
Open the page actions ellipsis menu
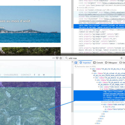click(53, 58)
